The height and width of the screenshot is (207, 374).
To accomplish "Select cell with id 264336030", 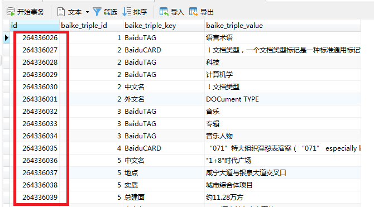I will [35, 87].
